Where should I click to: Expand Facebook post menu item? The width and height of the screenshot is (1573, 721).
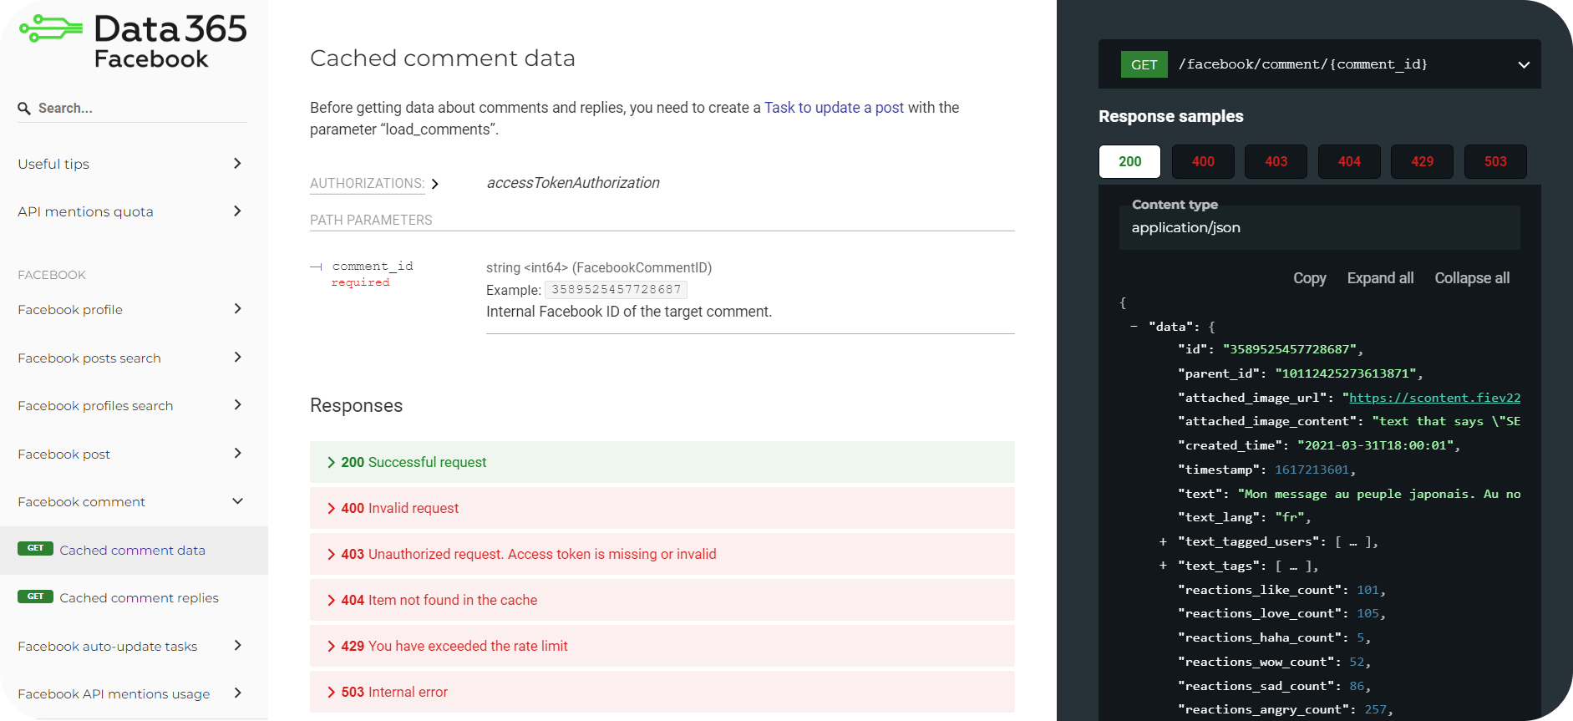click(x=134, y=454)
